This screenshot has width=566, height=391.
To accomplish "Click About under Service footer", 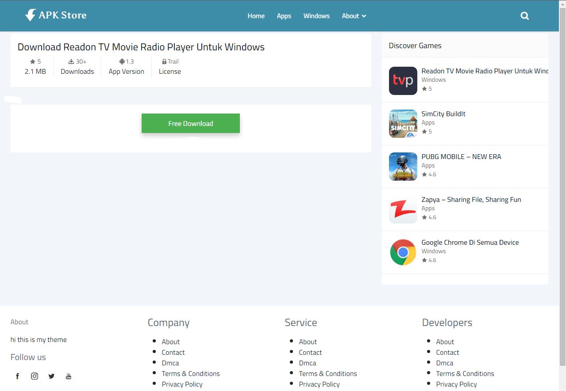I will click(308, 342).
